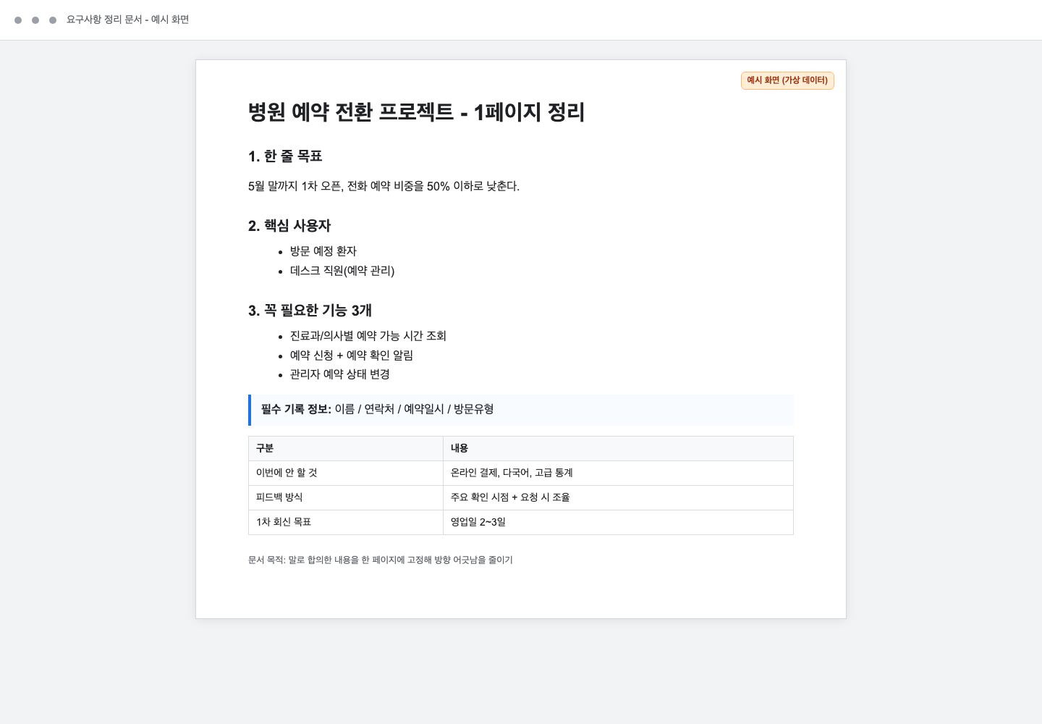Image resolution: width=1042 pixels, height=724 pixels.
Task: Select the bullet item 데스크 직원(예약 관리)
Action: (x=341, y=271)
